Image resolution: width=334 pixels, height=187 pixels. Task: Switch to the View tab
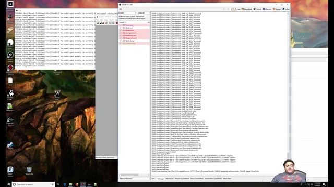click(153, 179)
